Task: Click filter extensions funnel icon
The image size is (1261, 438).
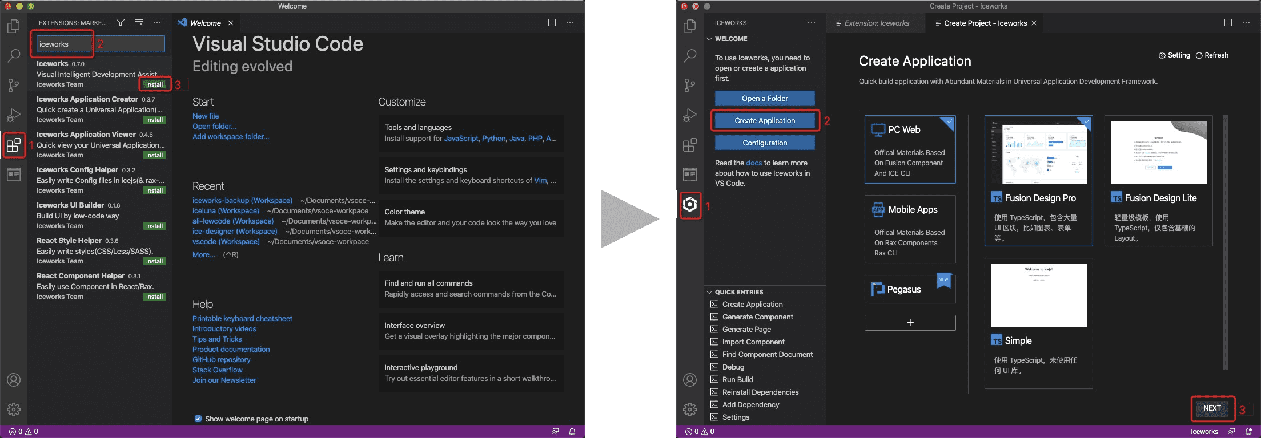Action: pyautogui.click(x=121, y=23)
